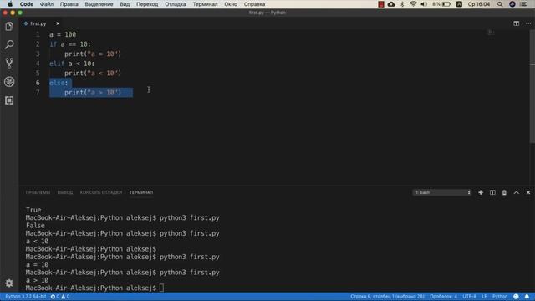Open the Manage gear icon
This screenshot has height=301, width=535.
click(x=9, y=283)
